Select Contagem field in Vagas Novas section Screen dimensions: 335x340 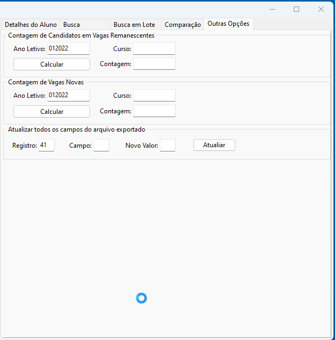(x=154, y=111)
